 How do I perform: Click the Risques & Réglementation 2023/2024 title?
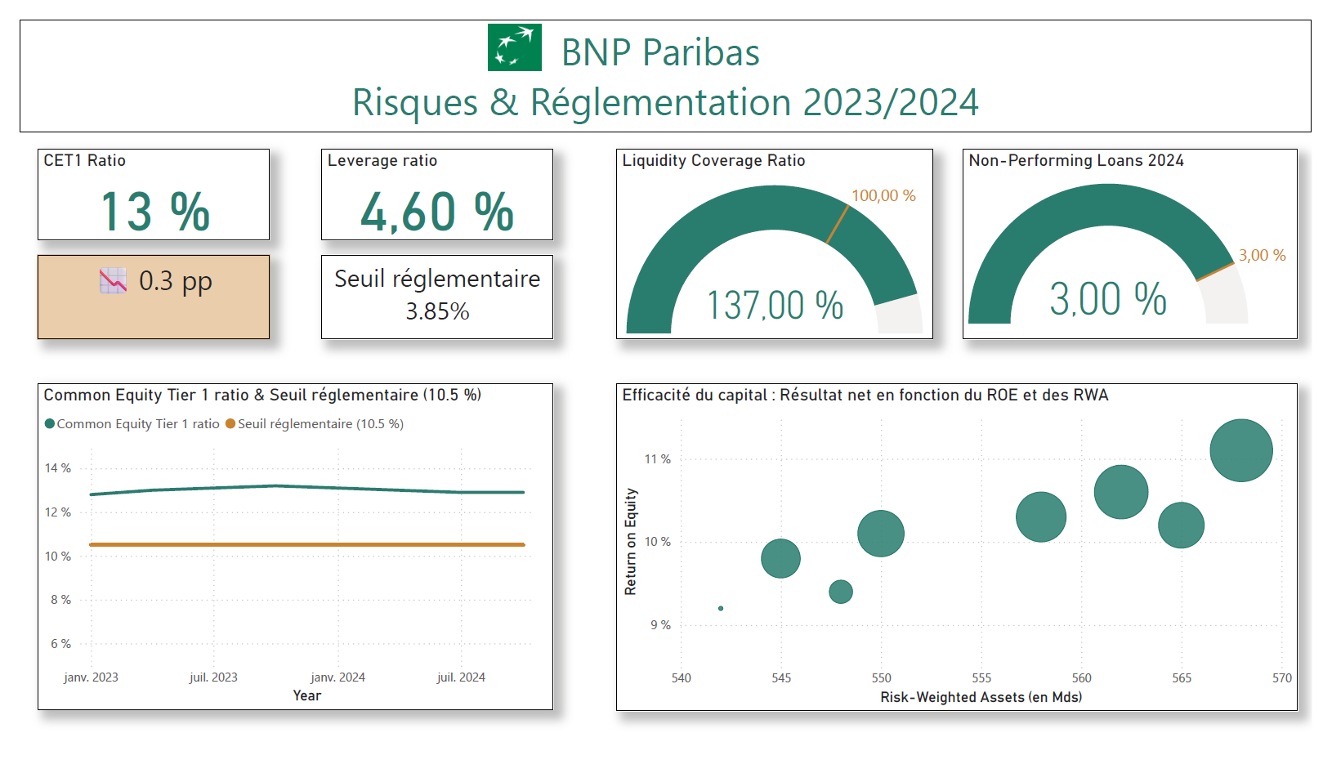coord(664,103)
